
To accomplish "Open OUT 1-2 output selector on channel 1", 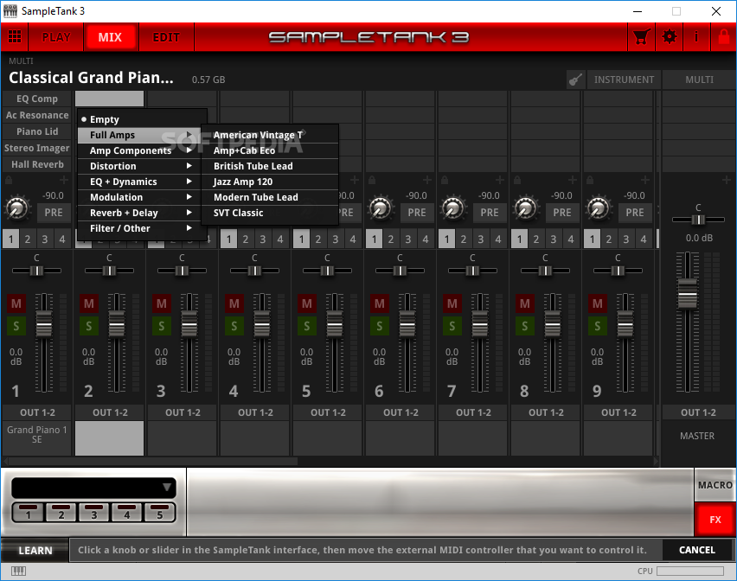I will [x=37, y=412].
